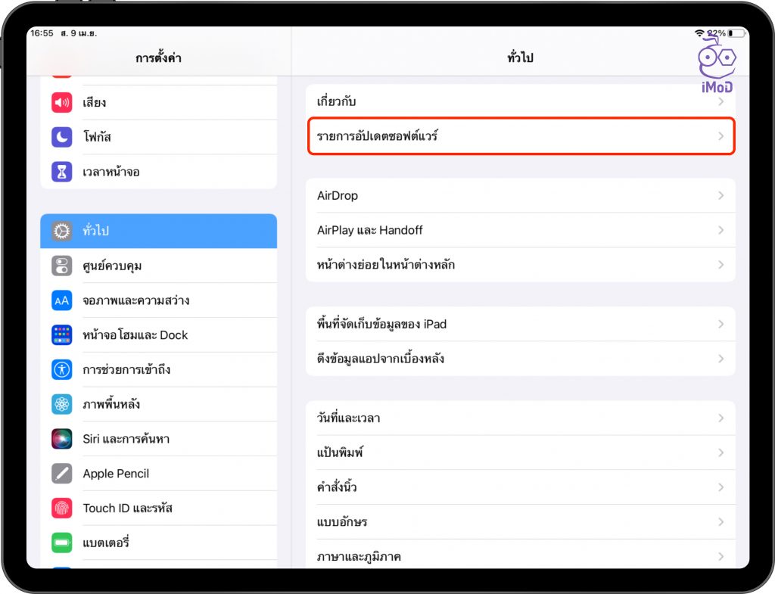This screenshot has height=594, width=775.
Task: Open Focus via the moon icon
Action: tap(61, 137)
